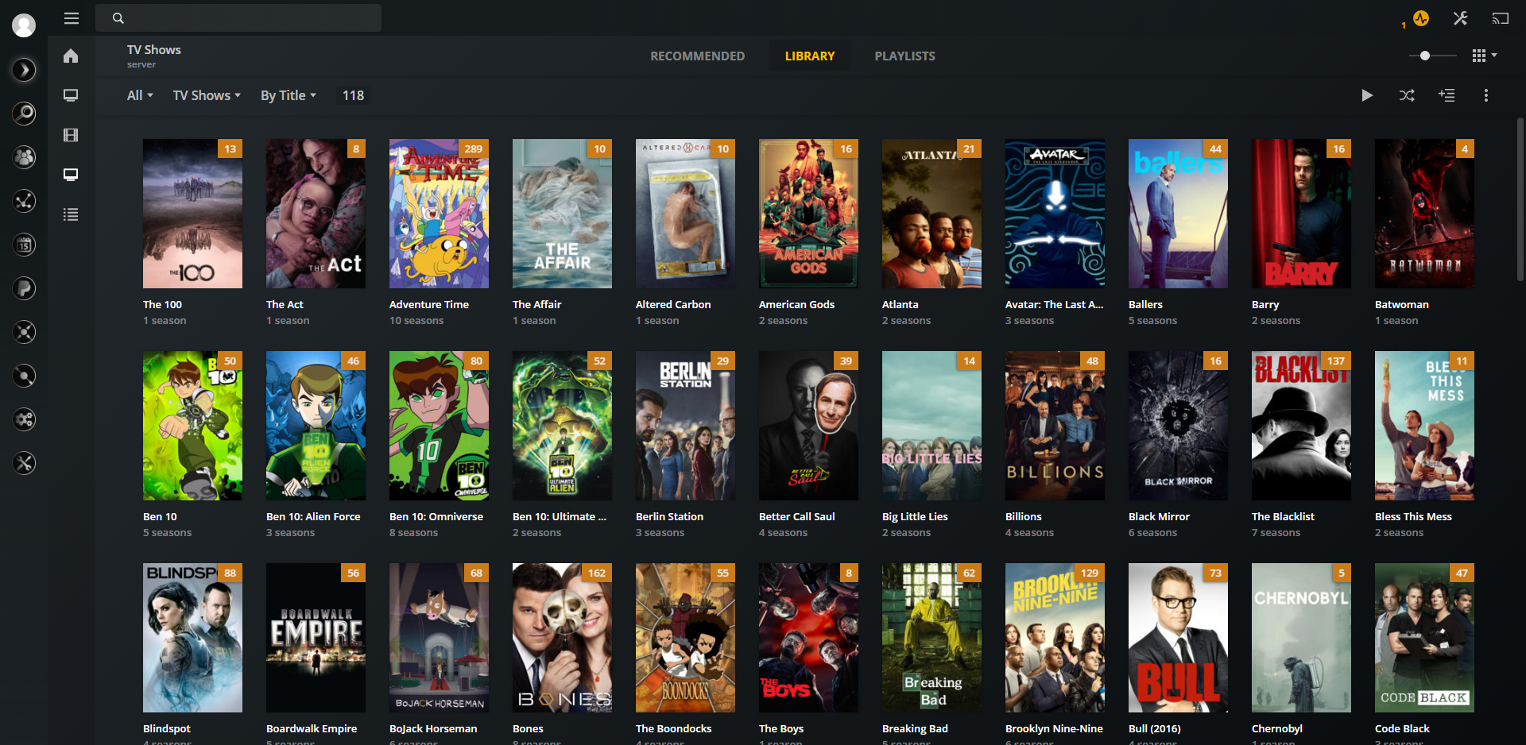The image size is (1526, 745).
Task: Open the calendar 15 dock icon
Action: click(24, 245)
